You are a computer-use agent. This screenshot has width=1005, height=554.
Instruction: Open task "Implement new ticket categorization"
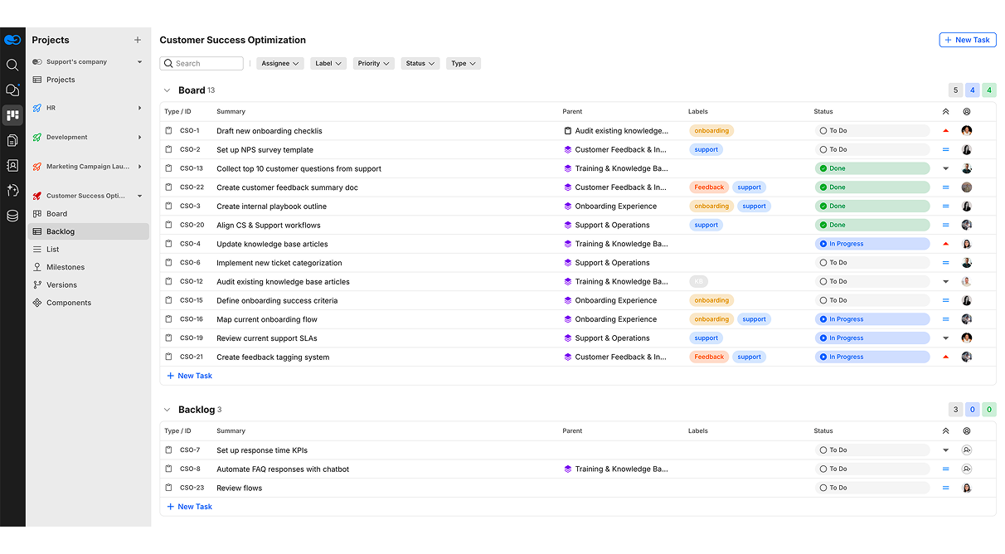click(x=279, y=263)
